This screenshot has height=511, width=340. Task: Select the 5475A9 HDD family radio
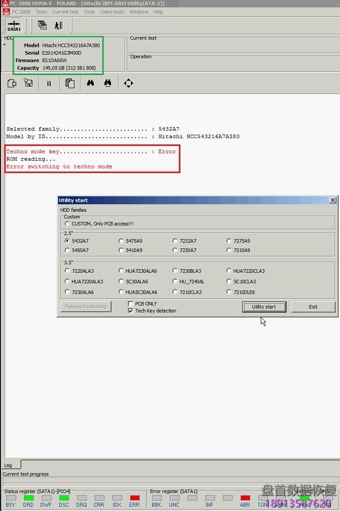[x=122, y=241]
